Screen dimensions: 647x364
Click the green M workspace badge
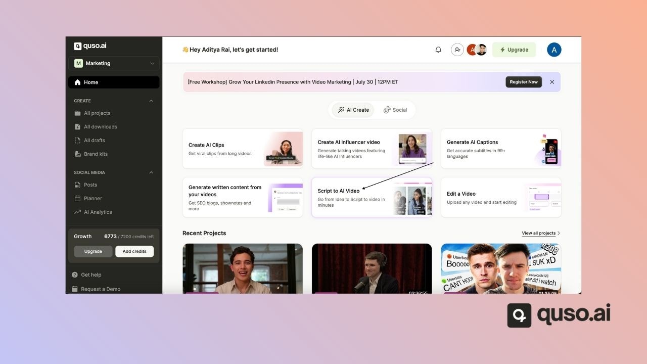click(78, 63)
